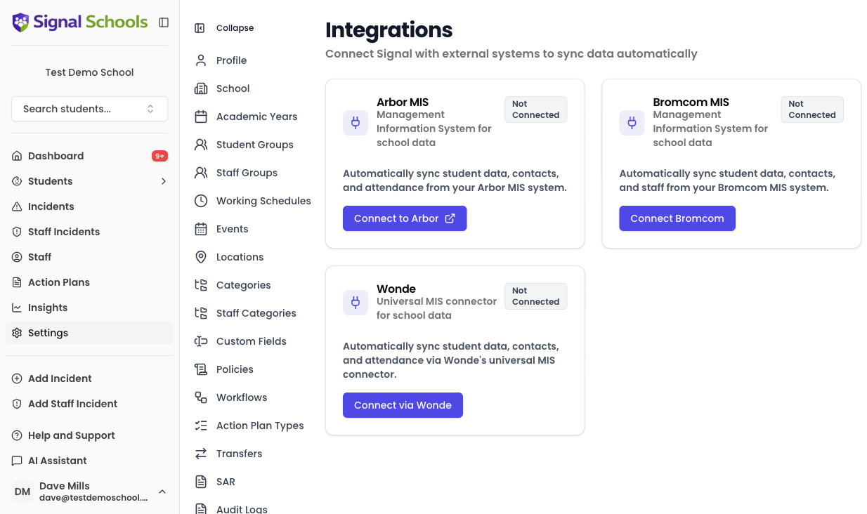This screenshot has width=867, height=514.
Task: Click the School building icon
Action: point(201,88)
